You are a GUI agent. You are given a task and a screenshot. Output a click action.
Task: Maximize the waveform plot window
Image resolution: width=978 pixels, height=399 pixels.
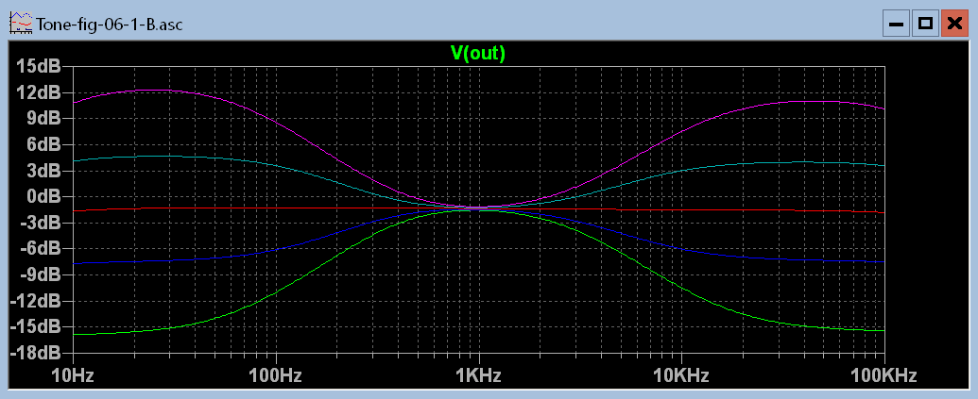coord(925,24)
